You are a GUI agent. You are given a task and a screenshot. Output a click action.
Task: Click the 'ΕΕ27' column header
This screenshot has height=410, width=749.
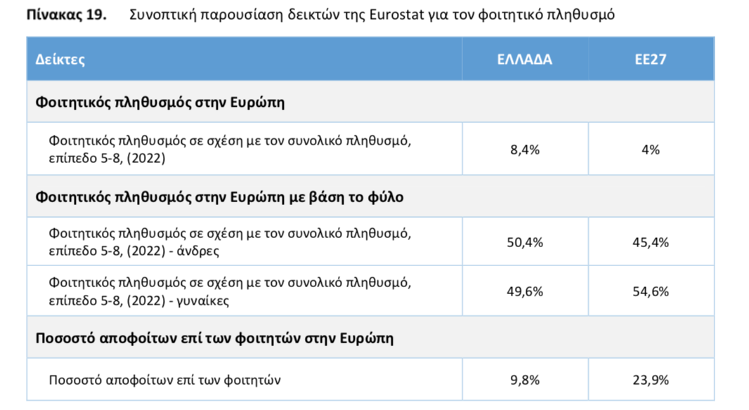(x=651, y=59)
